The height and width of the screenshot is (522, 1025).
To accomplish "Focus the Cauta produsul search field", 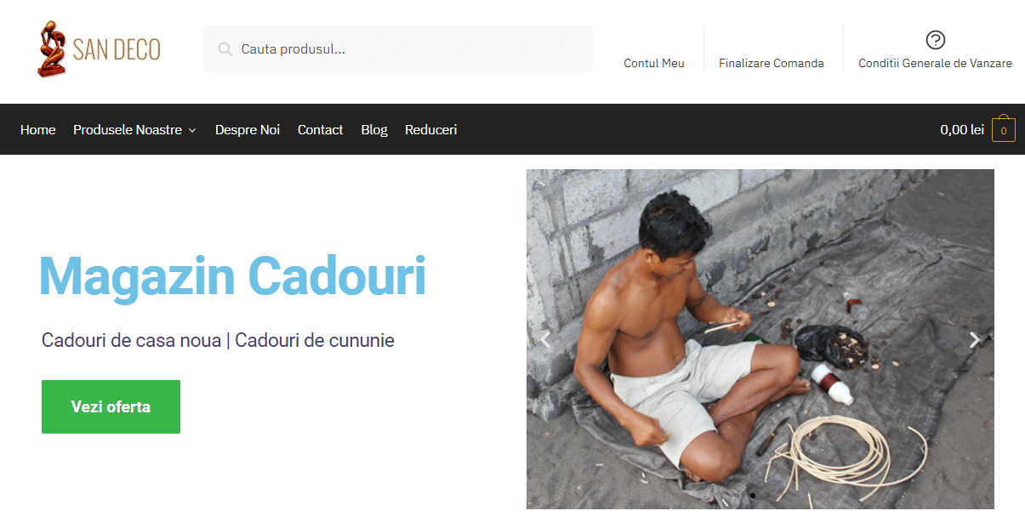I will tap(398, 49).
